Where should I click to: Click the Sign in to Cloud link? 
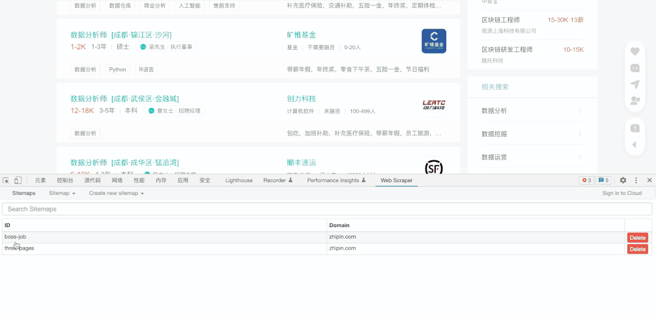pyautogui.click(x=621, y=193)
